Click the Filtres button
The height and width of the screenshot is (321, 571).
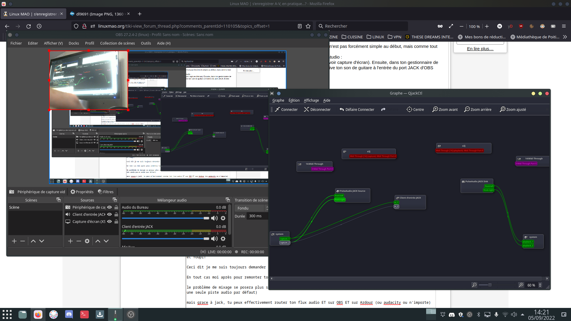(x=106, y=192)
